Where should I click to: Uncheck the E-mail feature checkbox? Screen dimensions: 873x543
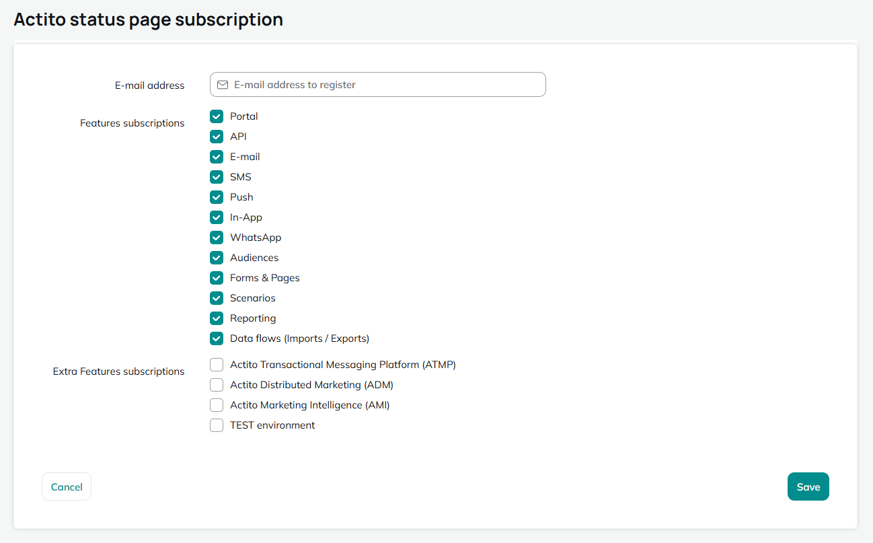(217, 157)
